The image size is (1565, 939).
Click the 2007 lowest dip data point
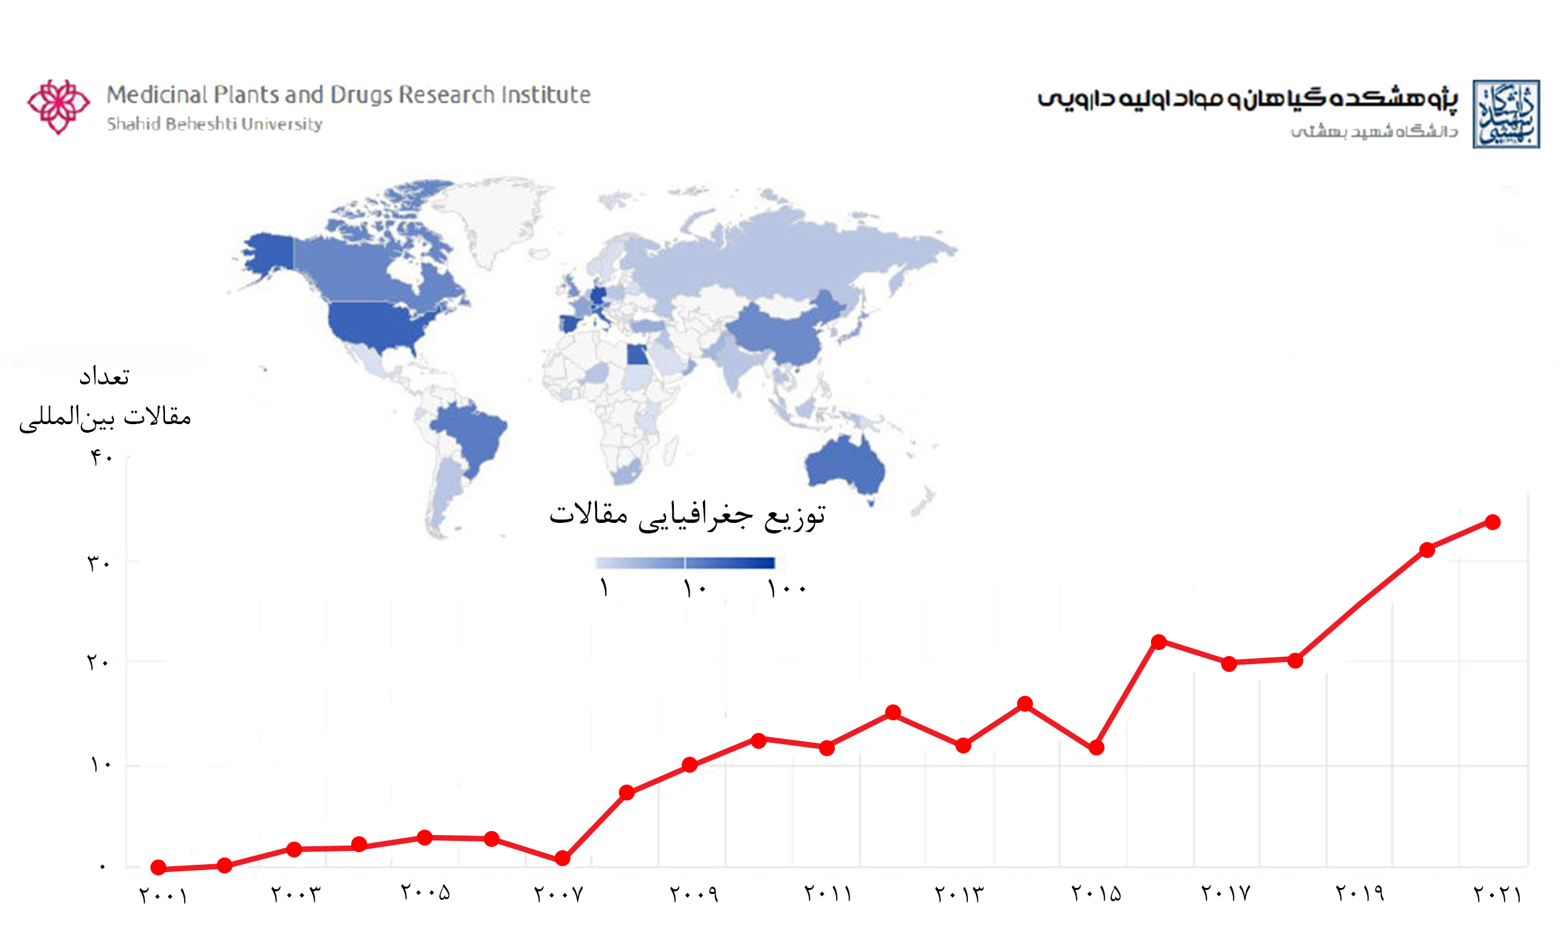[562, 858]
